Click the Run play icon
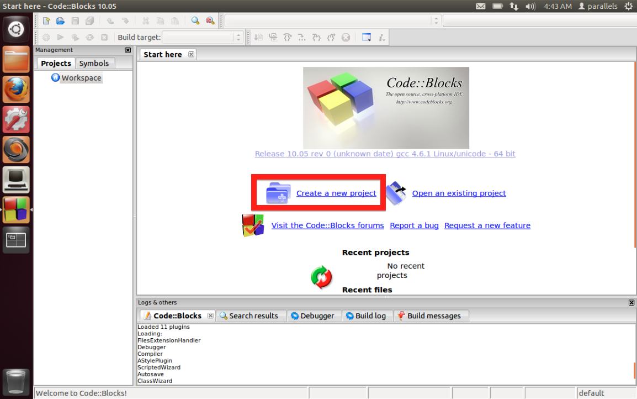The image size is (637, 399). coord(60,38)
